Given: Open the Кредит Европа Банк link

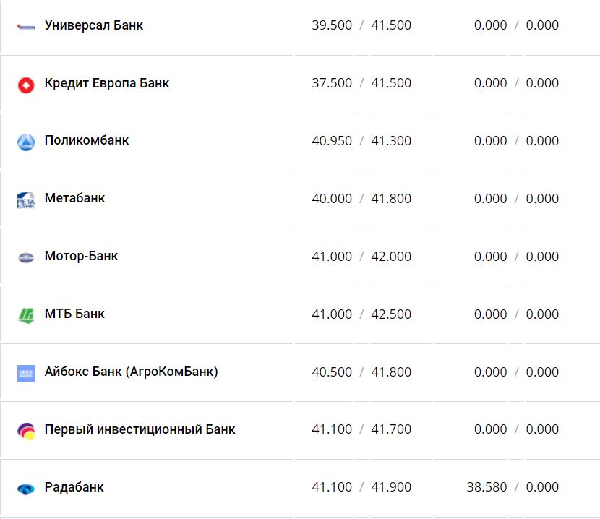Looking at the screenshot, I should 107,83.
